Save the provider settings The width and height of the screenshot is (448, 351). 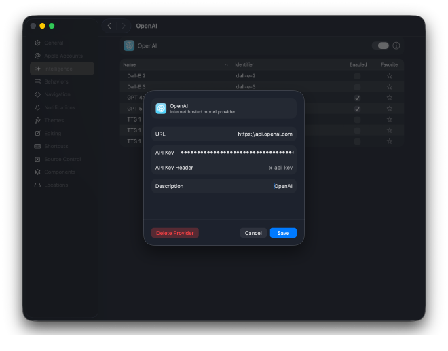(283, 233)
